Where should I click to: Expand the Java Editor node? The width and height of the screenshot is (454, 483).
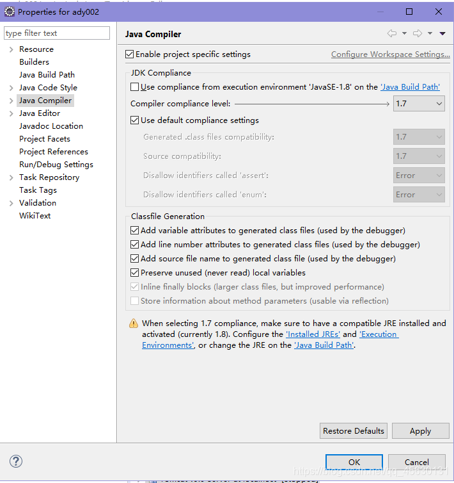(x=12, y=113)
